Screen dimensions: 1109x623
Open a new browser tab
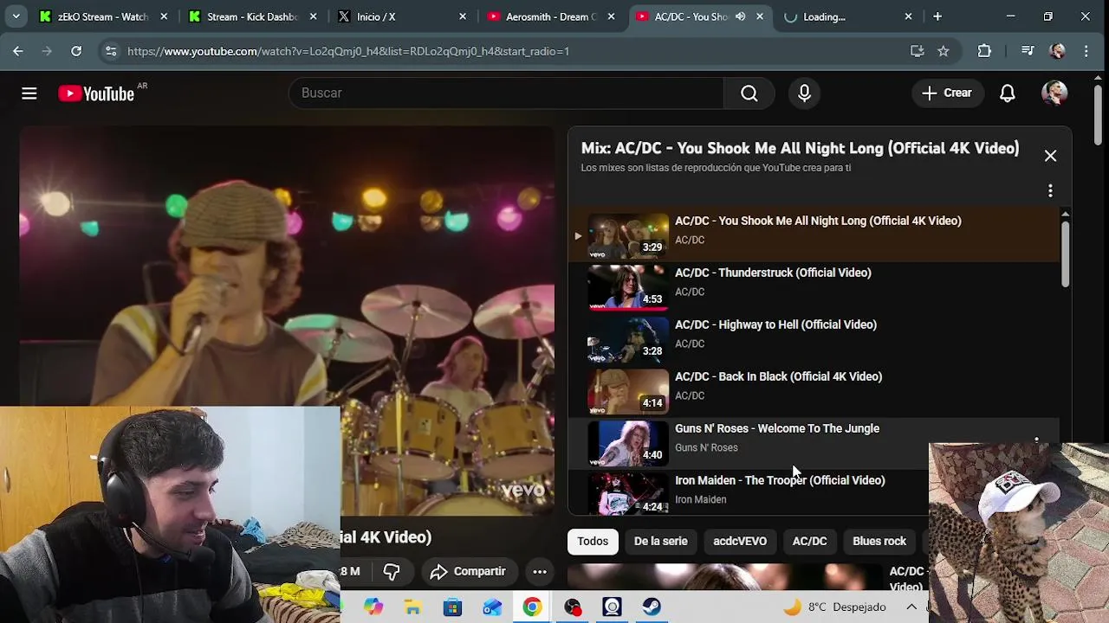point(937,16)
